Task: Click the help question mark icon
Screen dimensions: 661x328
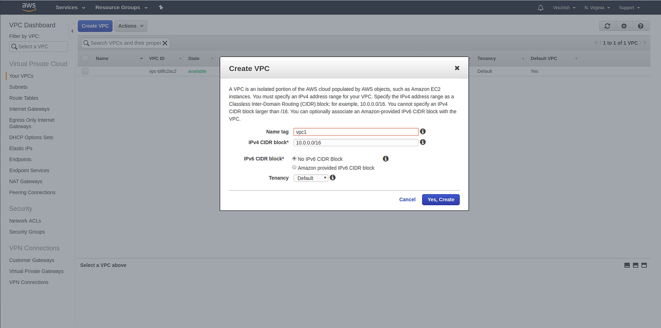Action: [640, 26]
